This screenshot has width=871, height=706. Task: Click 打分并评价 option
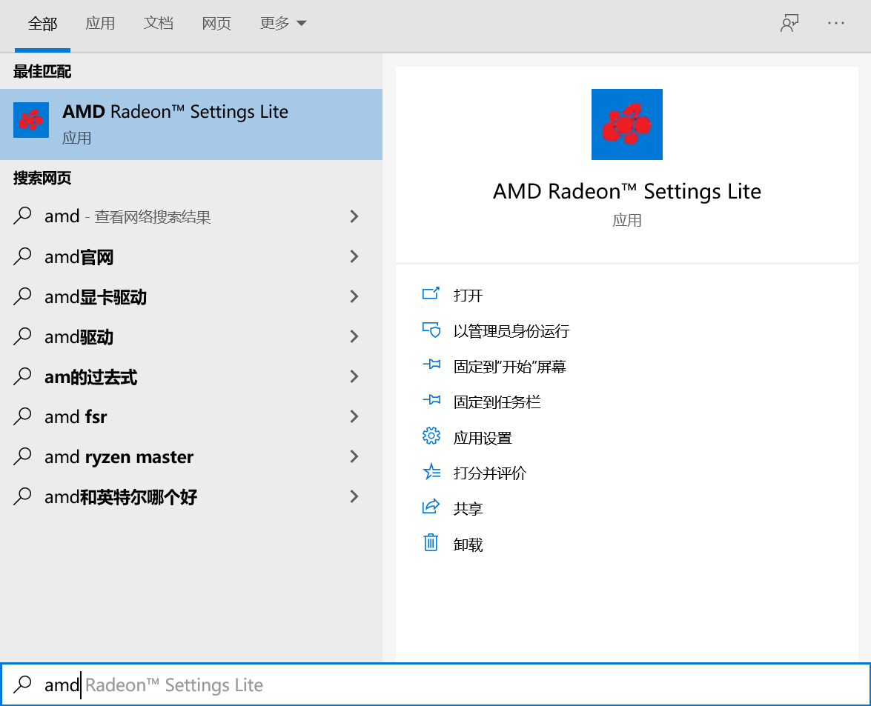(x=489, y=473)
